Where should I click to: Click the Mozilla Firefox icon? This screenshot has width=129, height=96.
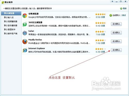click(25, 42)
